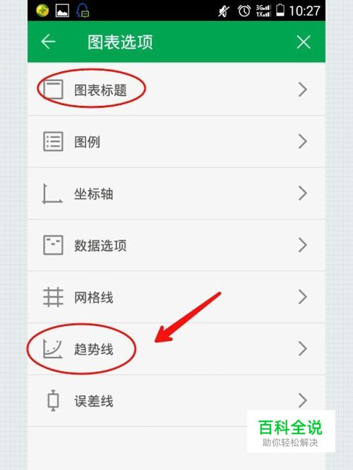Image resolution: width=353 pixels, height=470 pixels.
Task: Tap the alarm clock status bar icon
Action: (244, 11)
